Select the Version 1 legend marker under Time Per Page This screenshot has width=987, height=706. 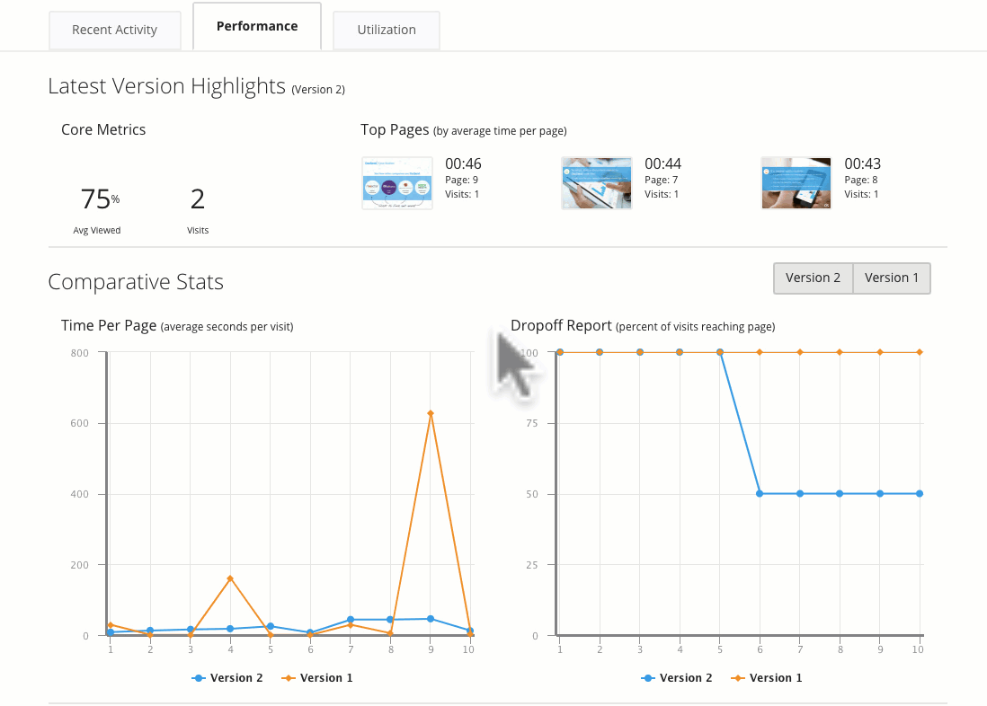coord(288,677)
